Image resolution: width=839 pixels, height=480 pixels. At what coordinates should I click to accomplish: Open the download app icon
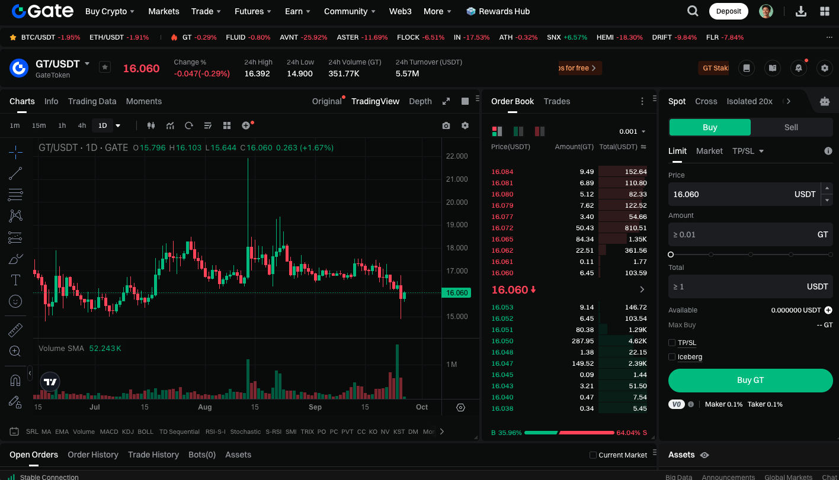(x=801, y=11)
